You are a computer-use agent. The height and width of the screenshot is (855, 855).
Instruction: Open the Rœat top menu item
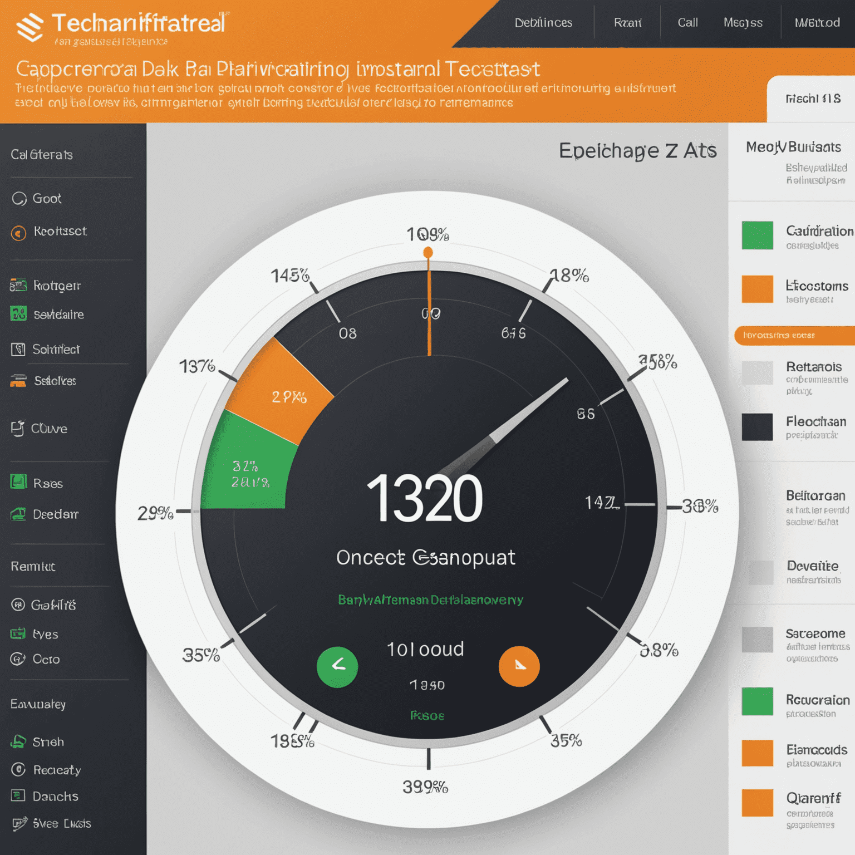628,23
